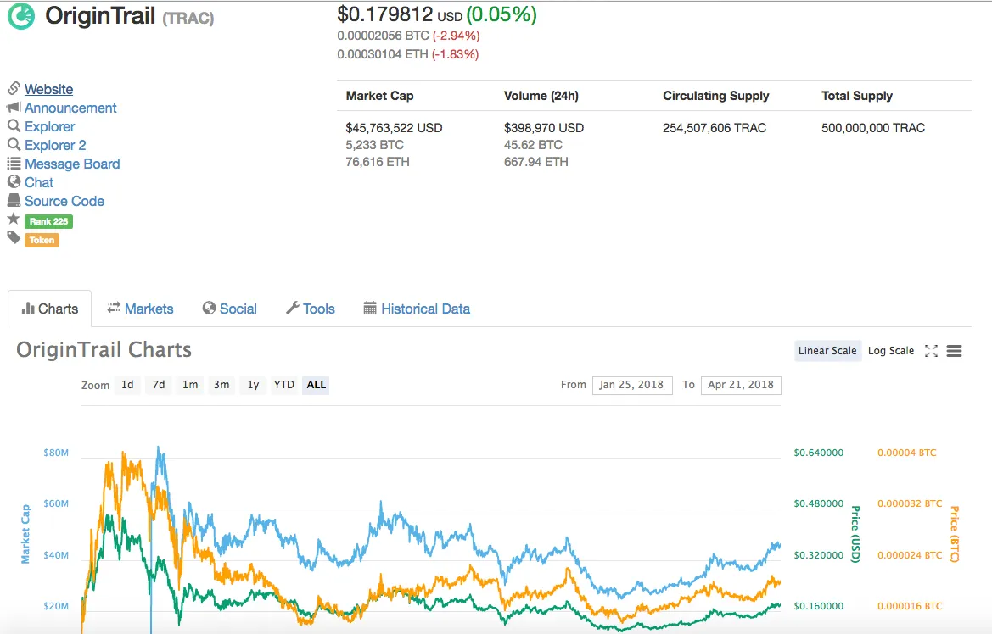Click the $80M axis tick label
The width and height of the screenshot is (992, 634).
click(56, 453)
